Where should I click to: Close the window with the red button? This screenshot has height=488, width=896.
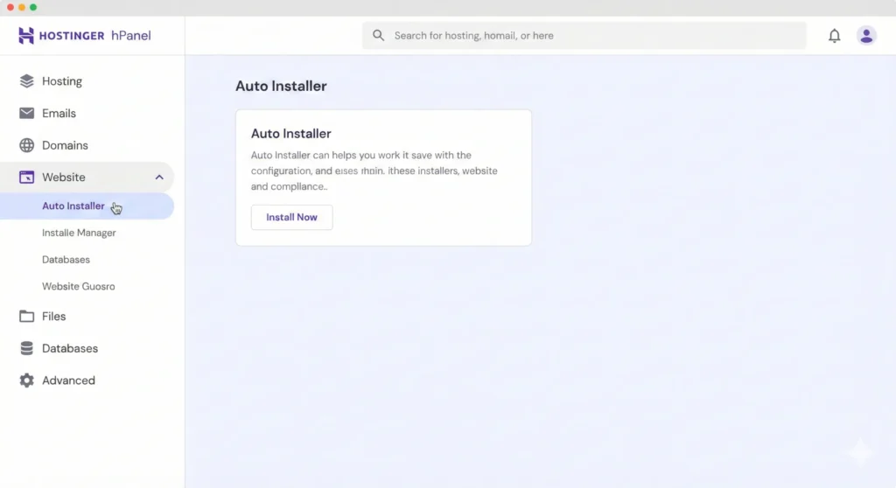click(9, 7)
